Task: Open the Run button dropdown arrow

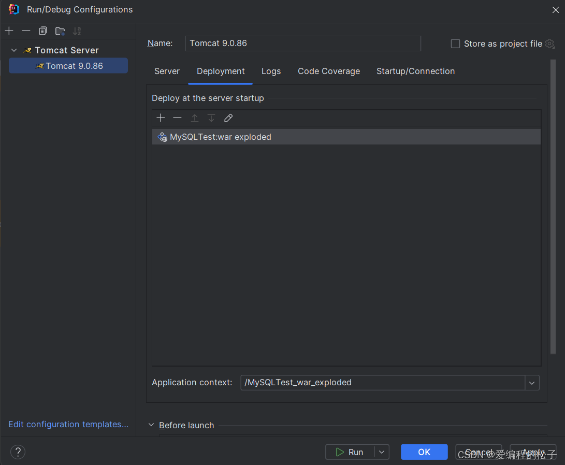Action: coord(382,452)
